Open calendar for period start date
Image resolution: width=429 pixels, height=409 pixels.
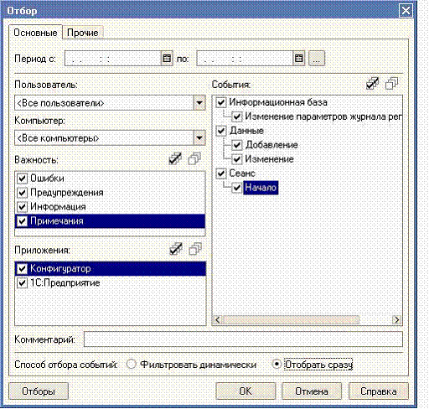pos(167,59)
